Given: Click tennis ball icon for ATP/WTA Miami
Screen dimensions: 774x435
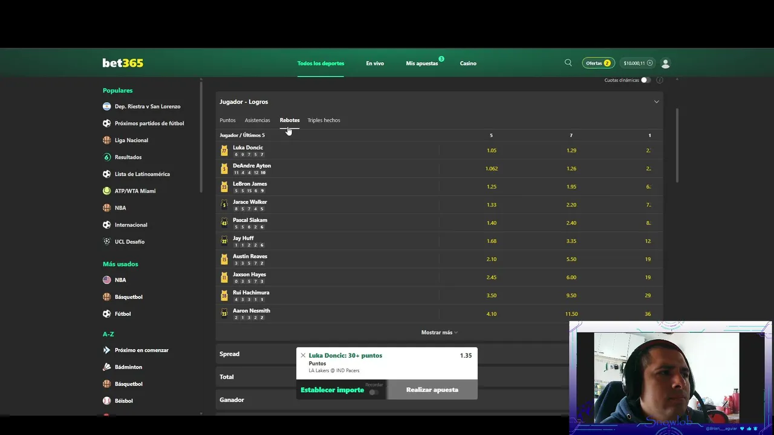Looking at the screenshot, I should click(x=107, y=191).
